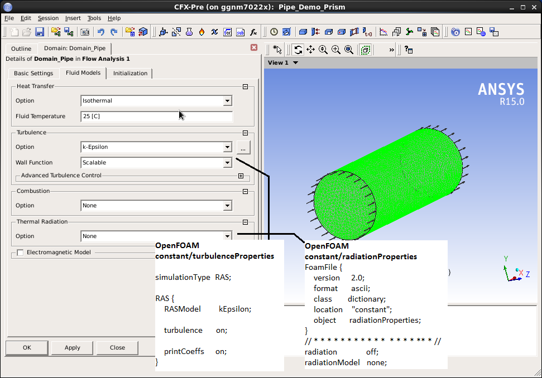Open the blue gear solver icon
542x378 pixels.
click(455, 32)
